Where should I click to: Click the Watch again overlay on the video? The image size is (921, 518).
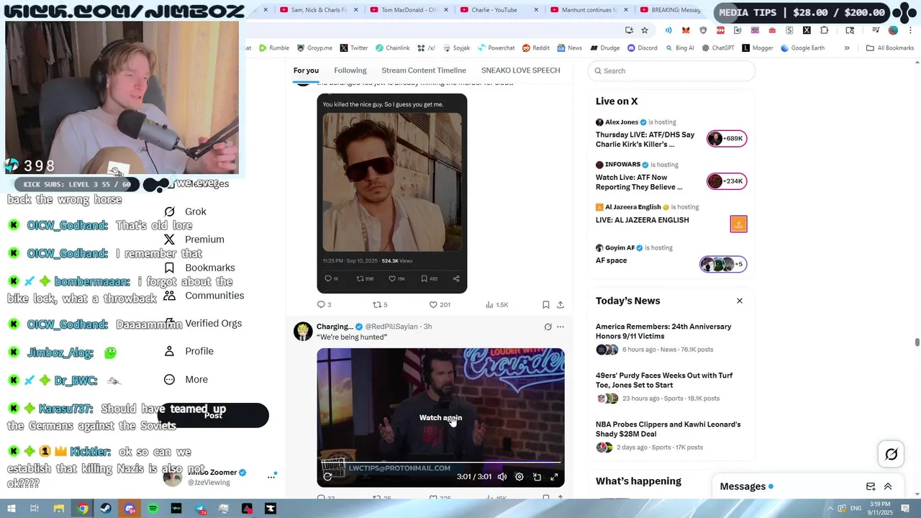pos(440,417)
